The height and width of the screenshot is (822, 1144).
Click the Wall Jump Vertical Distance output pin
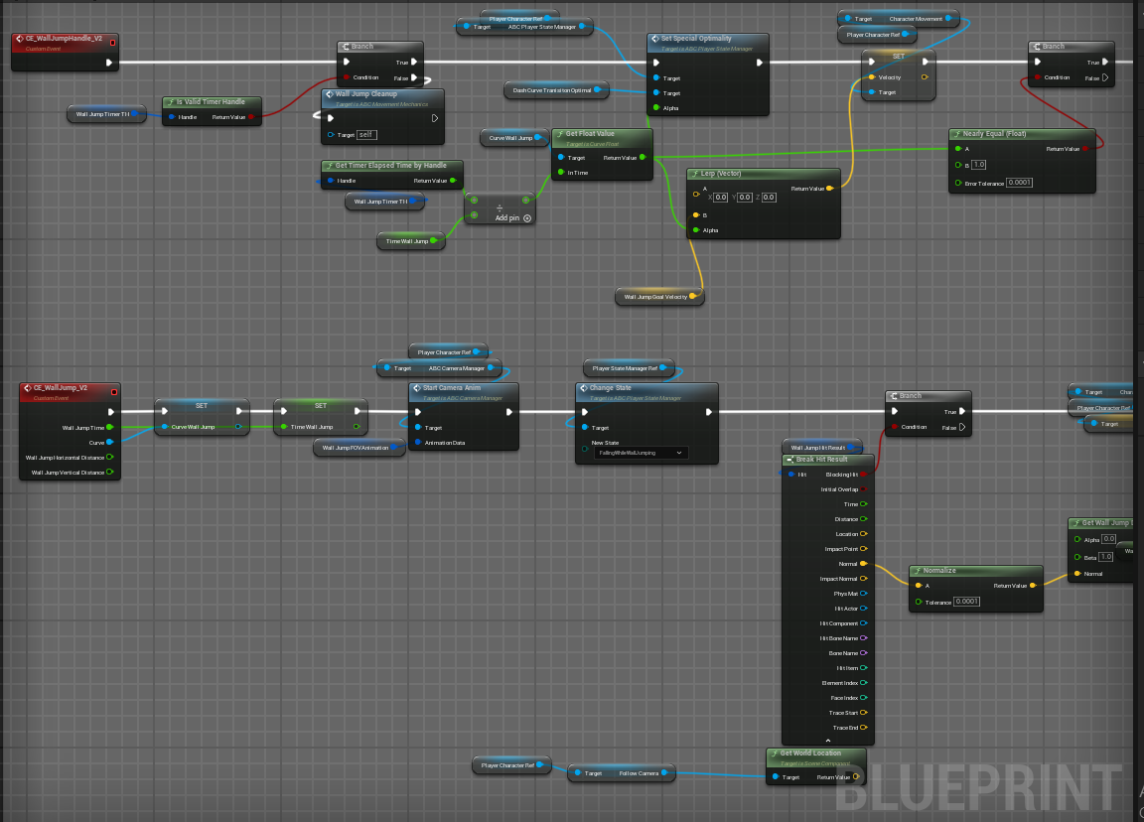[x=109, y=473]
